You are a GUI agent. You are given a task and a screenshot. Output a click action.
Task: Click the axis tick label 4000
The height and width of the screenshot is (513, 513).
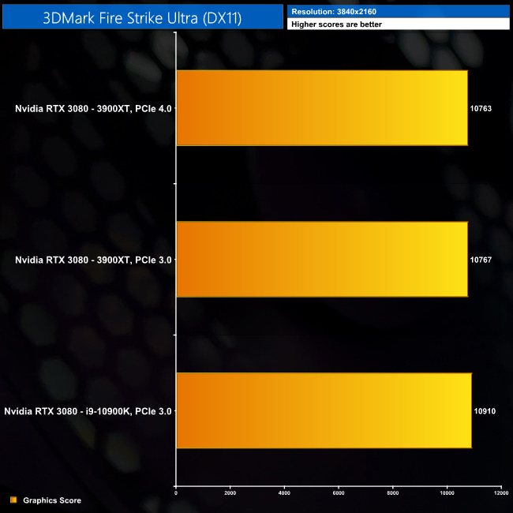(x=284, y=493)
